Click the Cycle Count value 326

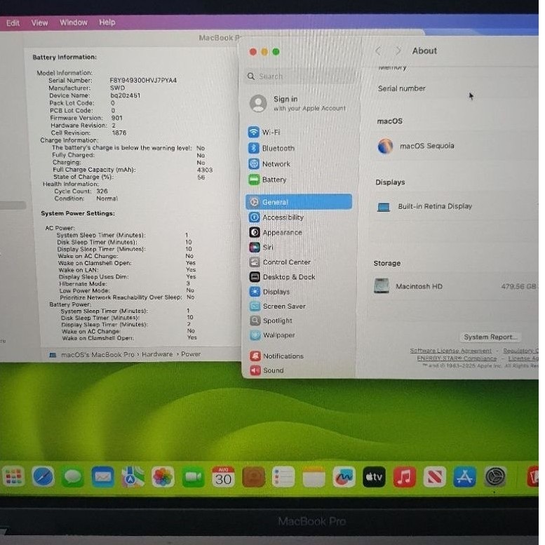(102, 191)
